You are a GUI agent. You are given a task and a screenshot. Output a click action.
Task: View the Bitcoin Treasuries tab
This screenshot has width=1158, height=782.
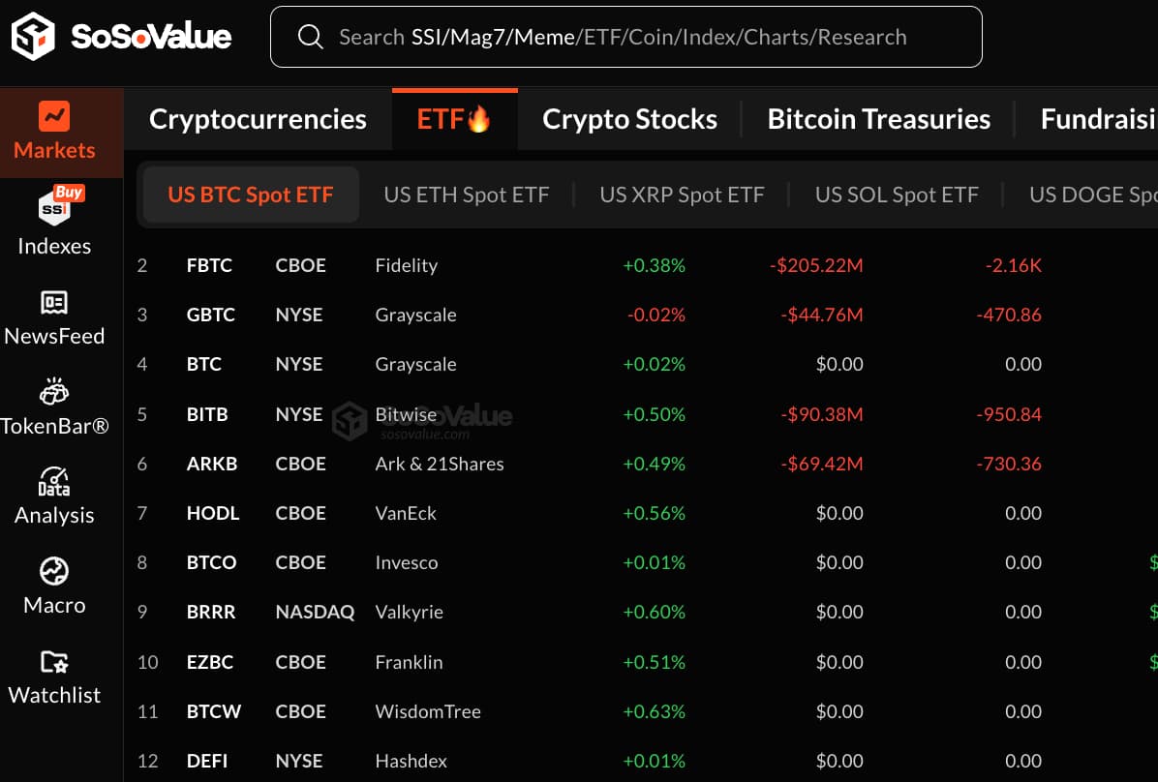pyautogui.click(x=878, y=118)
